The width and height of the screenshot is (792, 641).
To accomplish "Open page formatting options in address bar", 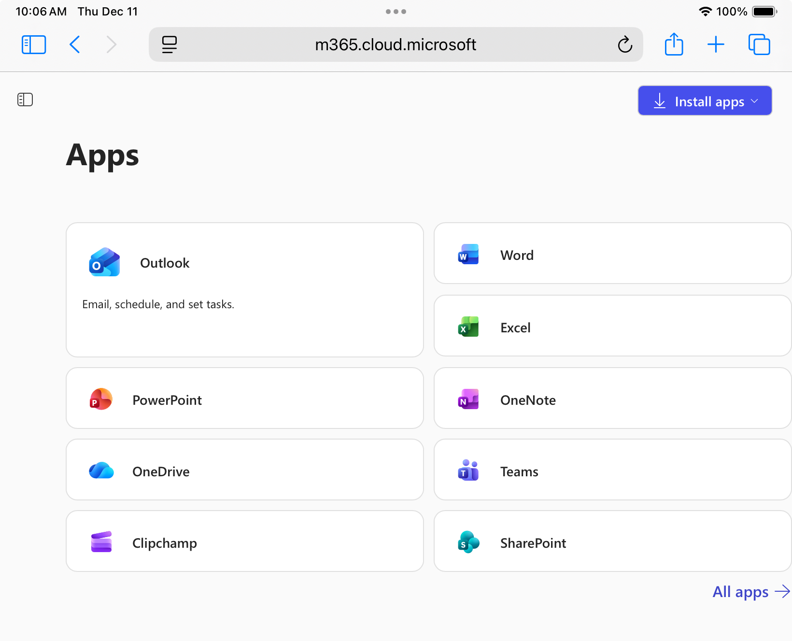I will (x=169, y=44).
